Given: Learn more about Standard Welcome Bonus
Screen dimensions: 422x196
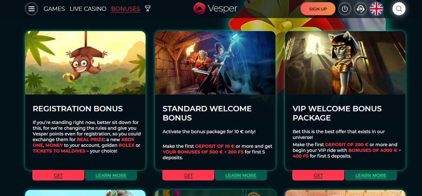Looking at the screenshot, I should click(241, 175).
